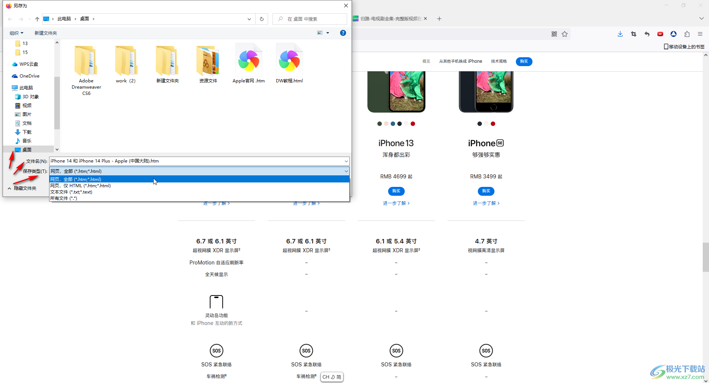The height and width of the screenshot is (383, 709).
Task: Click the CH input method indicator
Action: coord(332,377)
